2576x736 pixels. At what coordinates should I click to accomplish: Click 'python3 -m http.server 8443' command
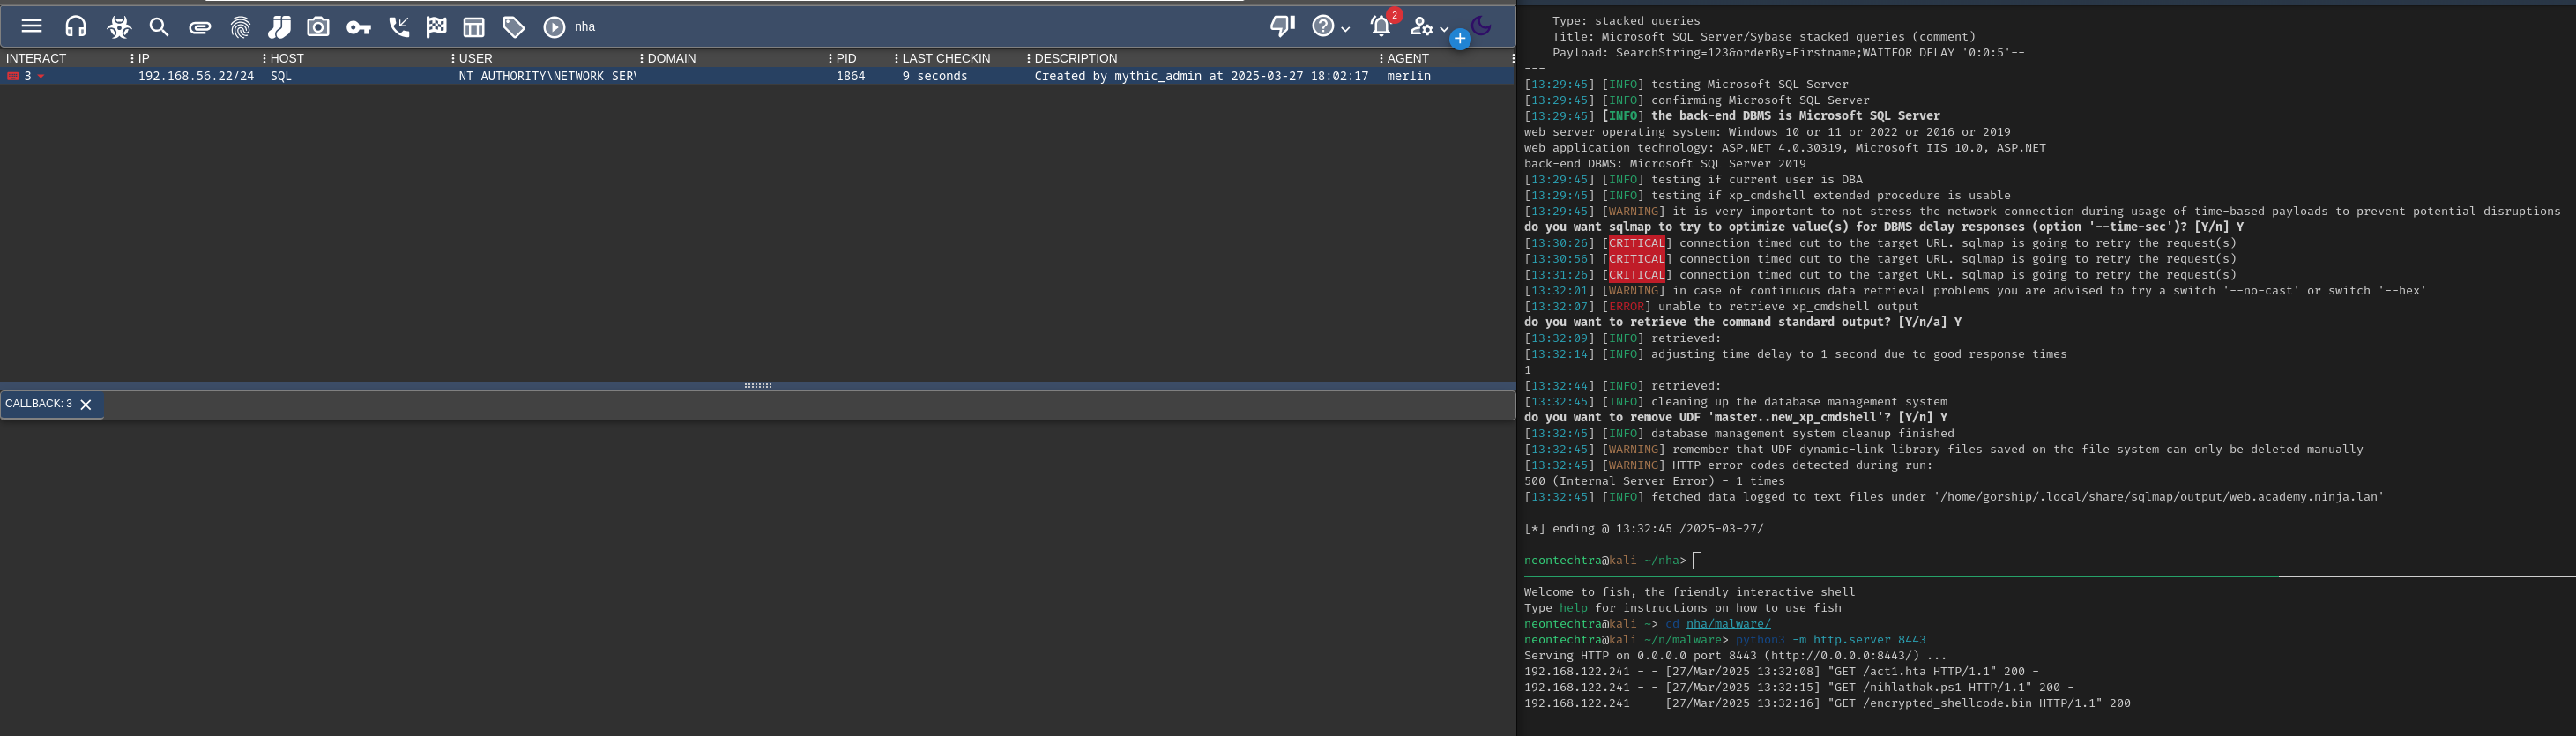pos(1830,640)
